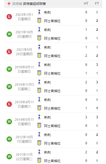The height and width of the screenshot is (164, 106).
Task: Click the England flag icon in header
Action: click(x=9, y=4)
